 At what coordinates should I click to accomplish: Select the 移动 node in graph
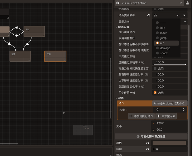[x=34, y=32]
